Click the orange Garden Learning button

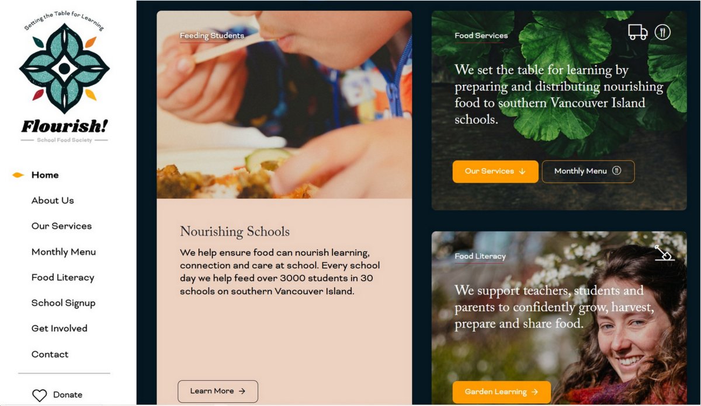(502, 392)
